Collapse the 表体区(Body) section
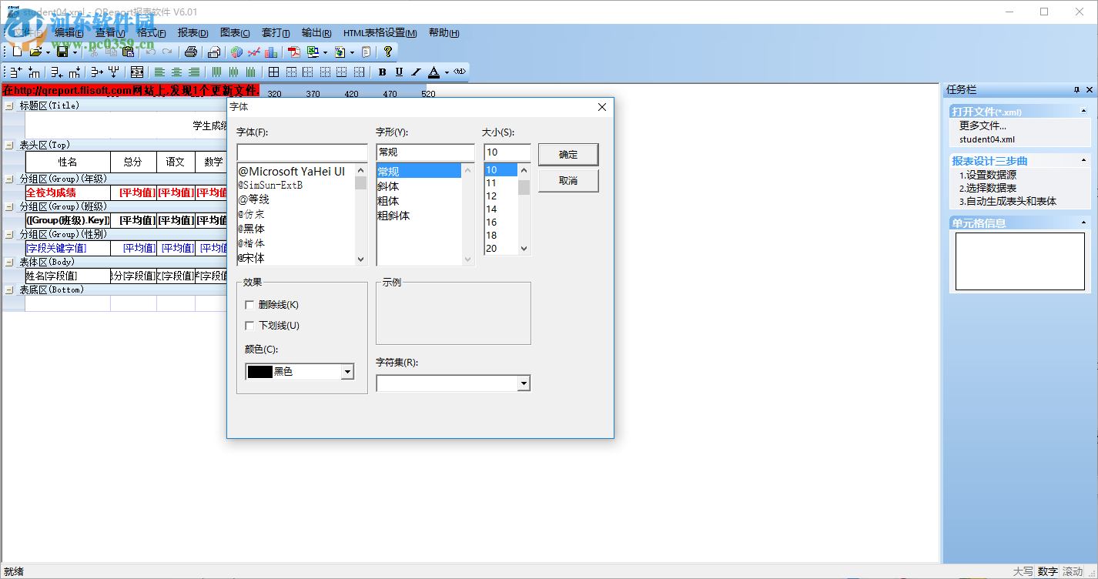The image size is (1098, 579). coord(10,261)
